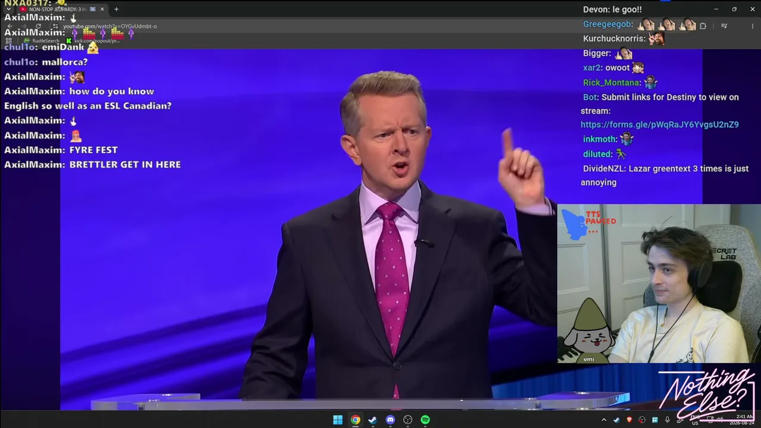The image size is (761, 428).
Task: Click the username Greegeegob in chat
Action: (x=607, y=24)
